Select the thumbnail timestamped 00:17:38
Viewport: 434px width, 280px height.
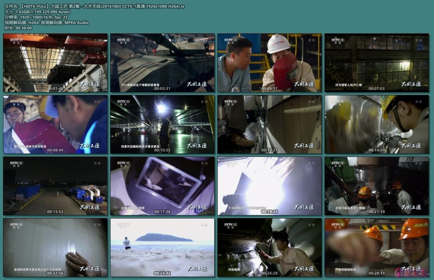tap(162, 186)
